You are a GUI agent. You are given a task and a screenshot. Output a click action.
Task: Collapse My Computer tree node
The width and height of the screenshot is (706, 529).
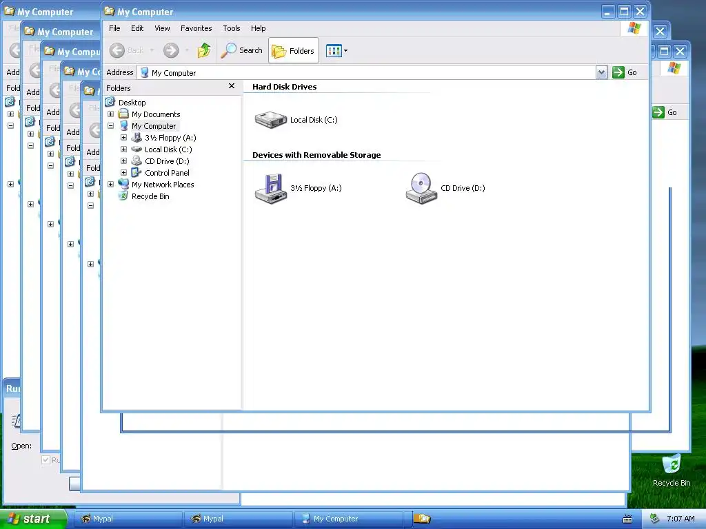click(x=111, y=126)
